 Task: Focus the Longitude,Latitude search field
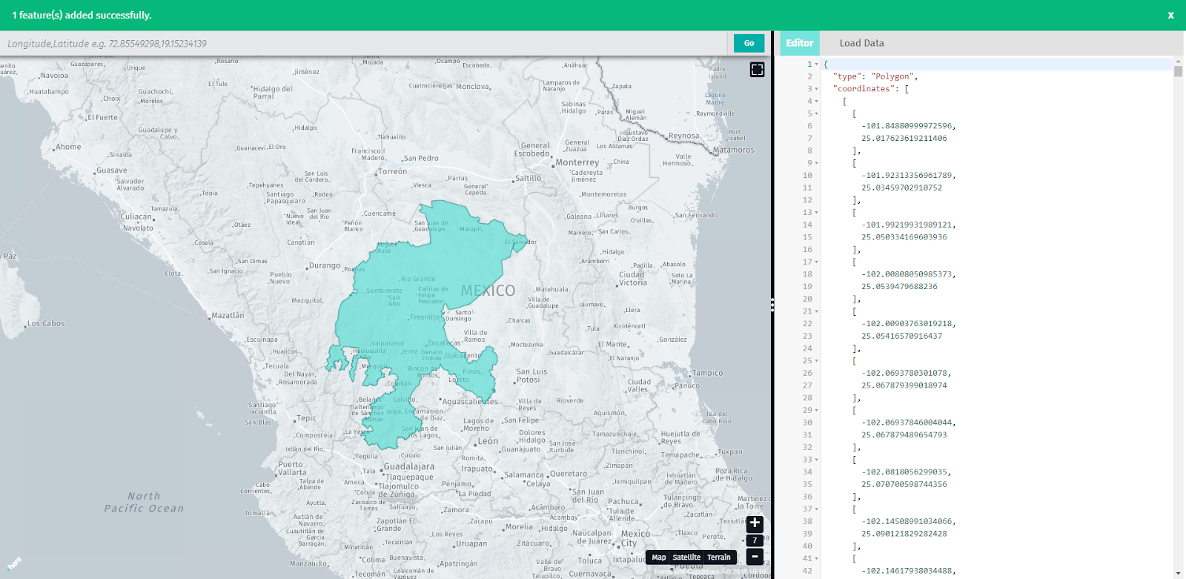pos(363,43)
